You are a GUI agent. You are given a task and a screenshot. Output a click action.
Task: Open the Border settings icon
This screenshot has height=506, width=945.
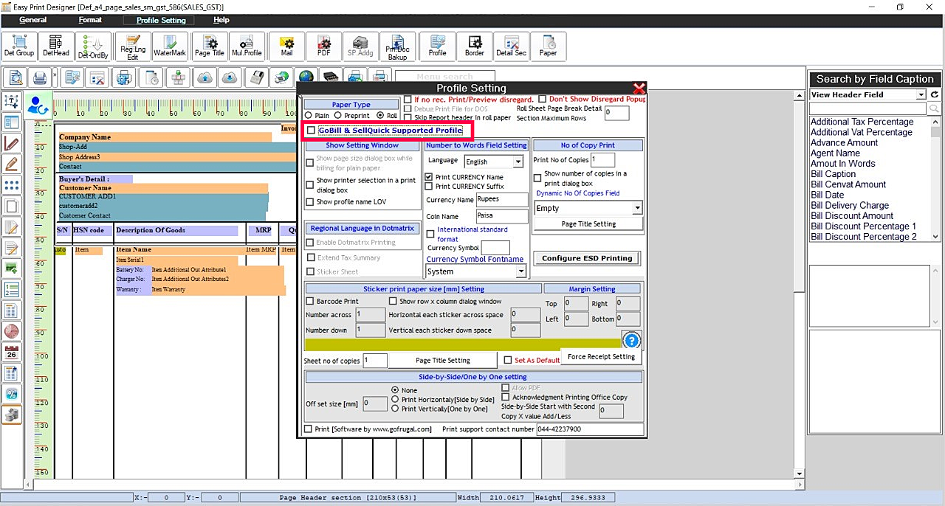[474, 46]
